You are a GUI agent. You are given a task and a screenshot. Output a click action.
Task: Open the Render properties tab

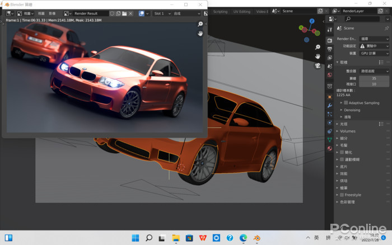pos(330,40)
